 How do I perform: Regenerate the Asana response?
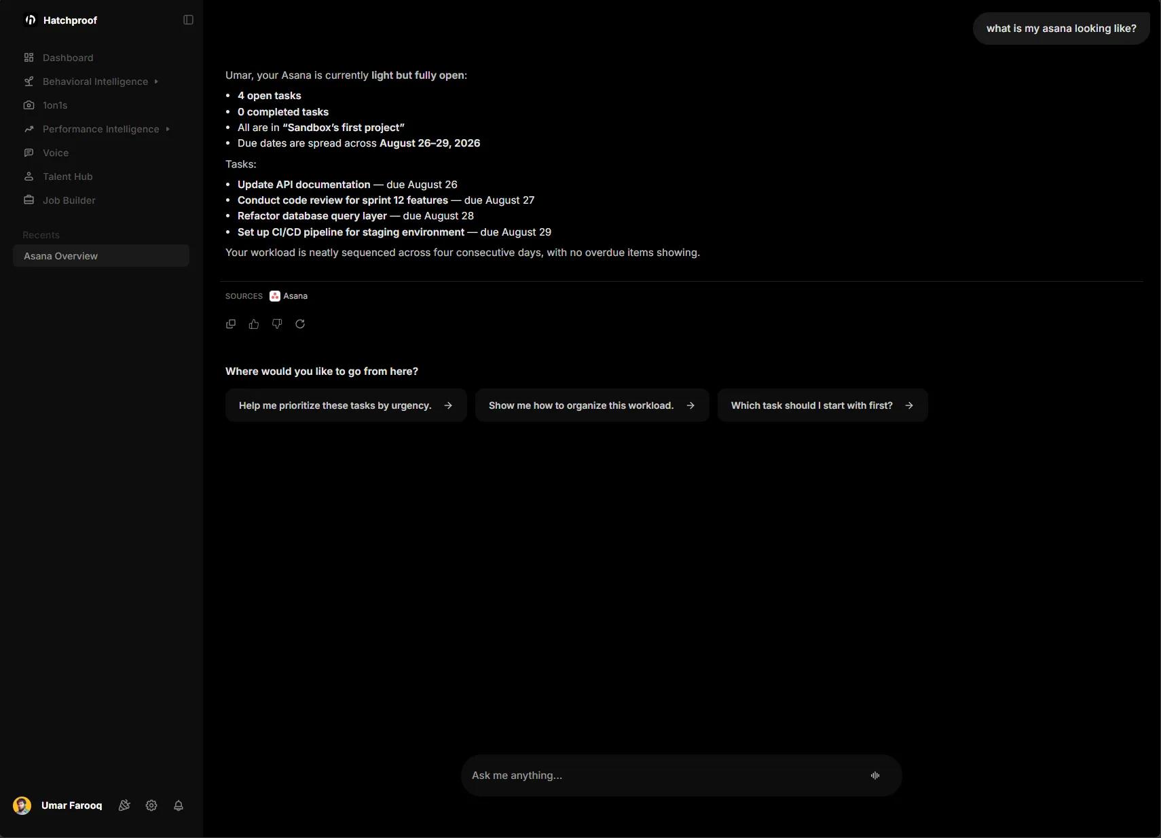(x=300, y=324)
